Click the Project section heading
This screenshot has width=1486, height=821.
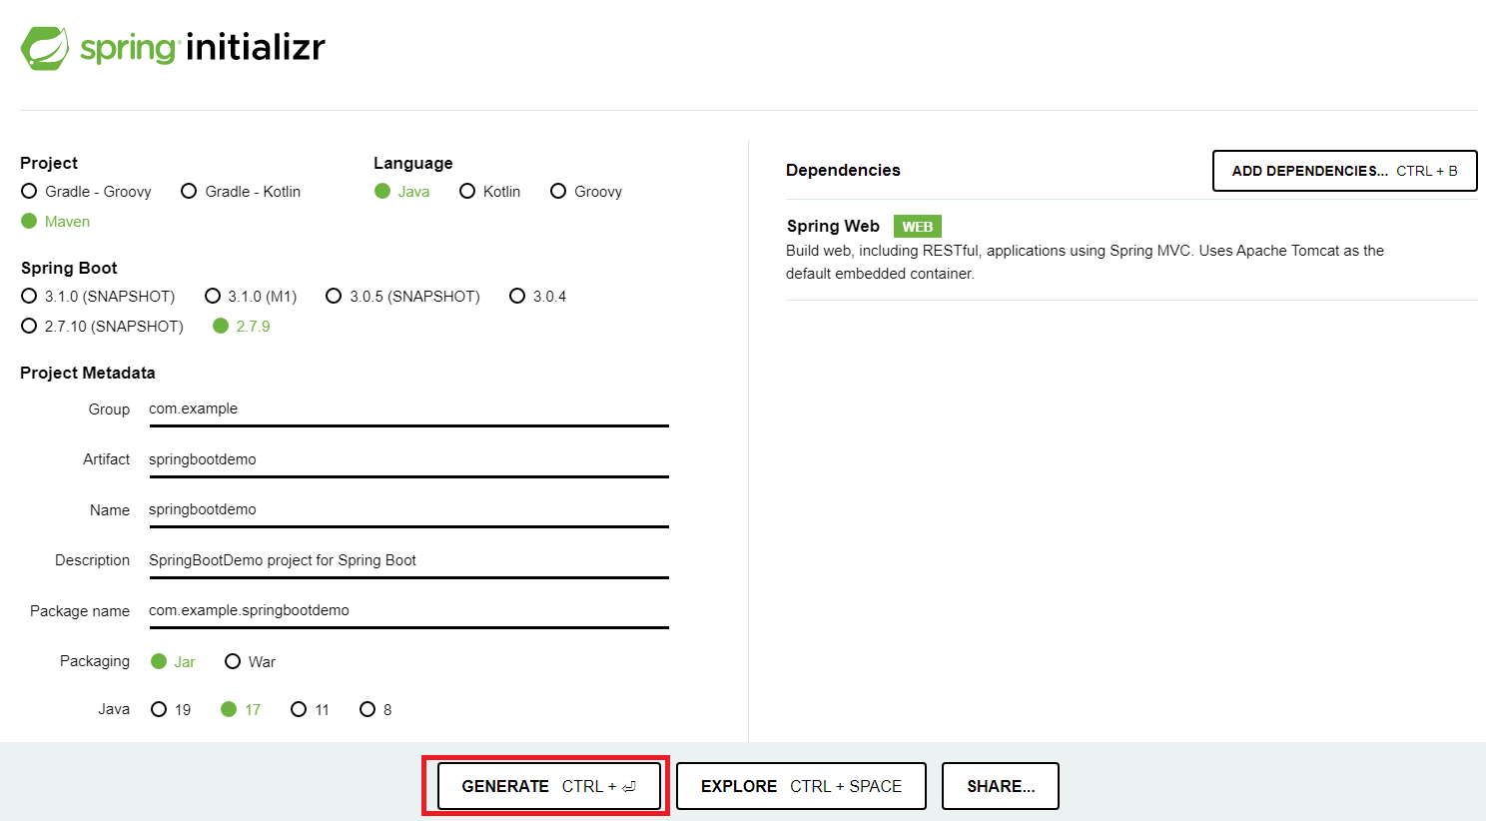[49, 163]
